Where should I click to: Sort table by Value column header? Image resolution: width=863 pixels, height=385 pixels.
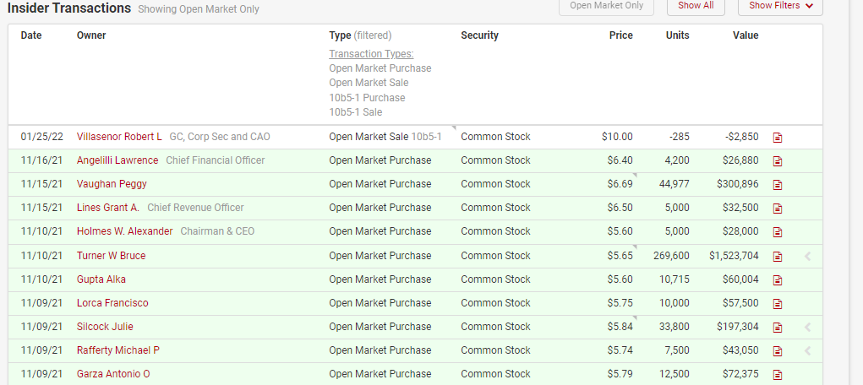coord(746,35)
